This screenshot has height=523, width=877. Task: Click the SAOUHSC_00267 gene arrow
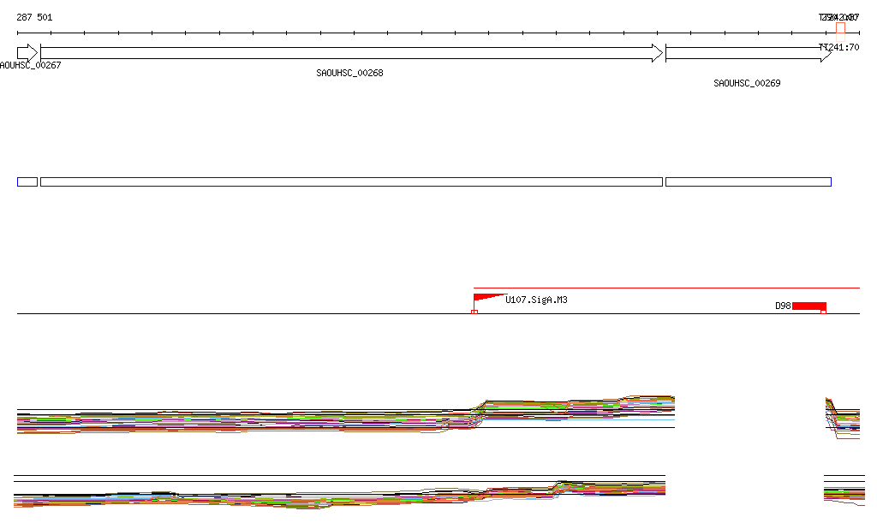click(27, 53)
